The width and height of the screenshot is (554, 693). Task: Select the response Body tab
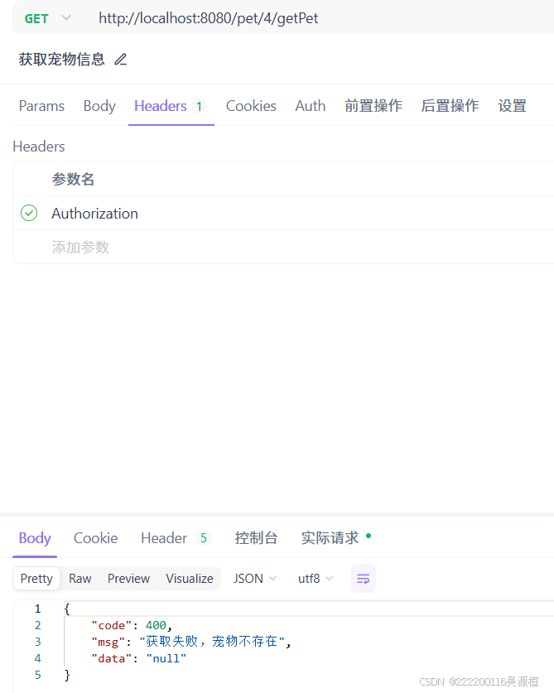point(35,538)
